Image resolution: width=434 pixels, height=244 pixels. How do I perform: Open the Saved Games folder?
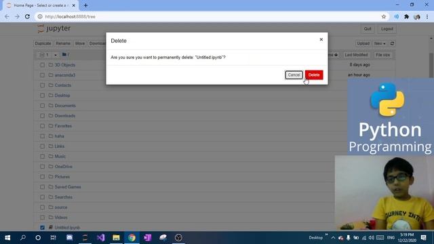(68, 187)
